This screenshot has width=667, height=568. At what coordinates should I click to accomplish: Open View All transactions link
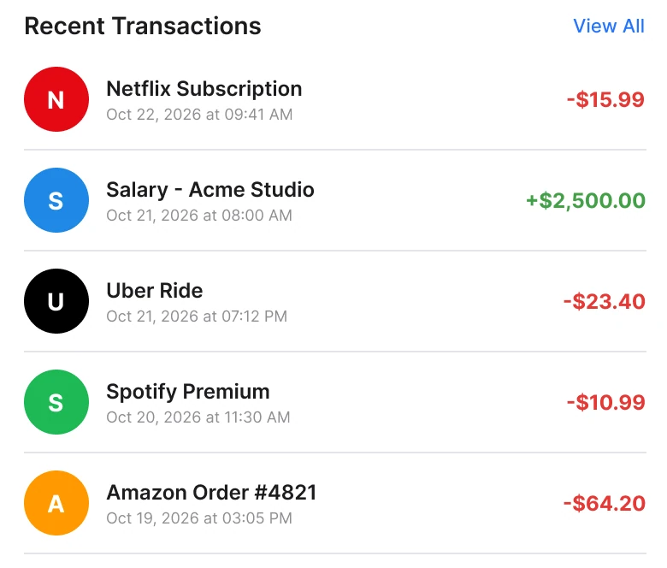(x=609, y=26)
